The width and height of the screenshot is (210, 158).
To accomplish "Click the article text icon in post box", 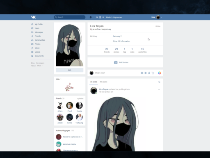I will point(153,73).
